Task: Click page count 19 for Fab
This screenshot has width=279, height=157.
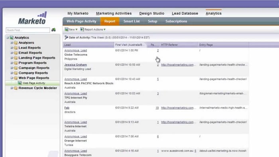Action: 157,108
